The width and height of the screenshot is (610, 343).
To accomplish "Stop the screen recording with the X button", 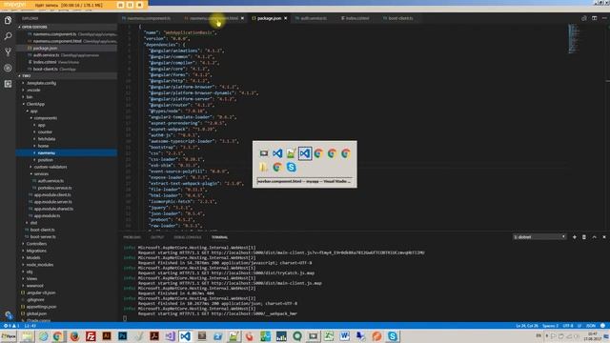I will click(x=139, y=5).
